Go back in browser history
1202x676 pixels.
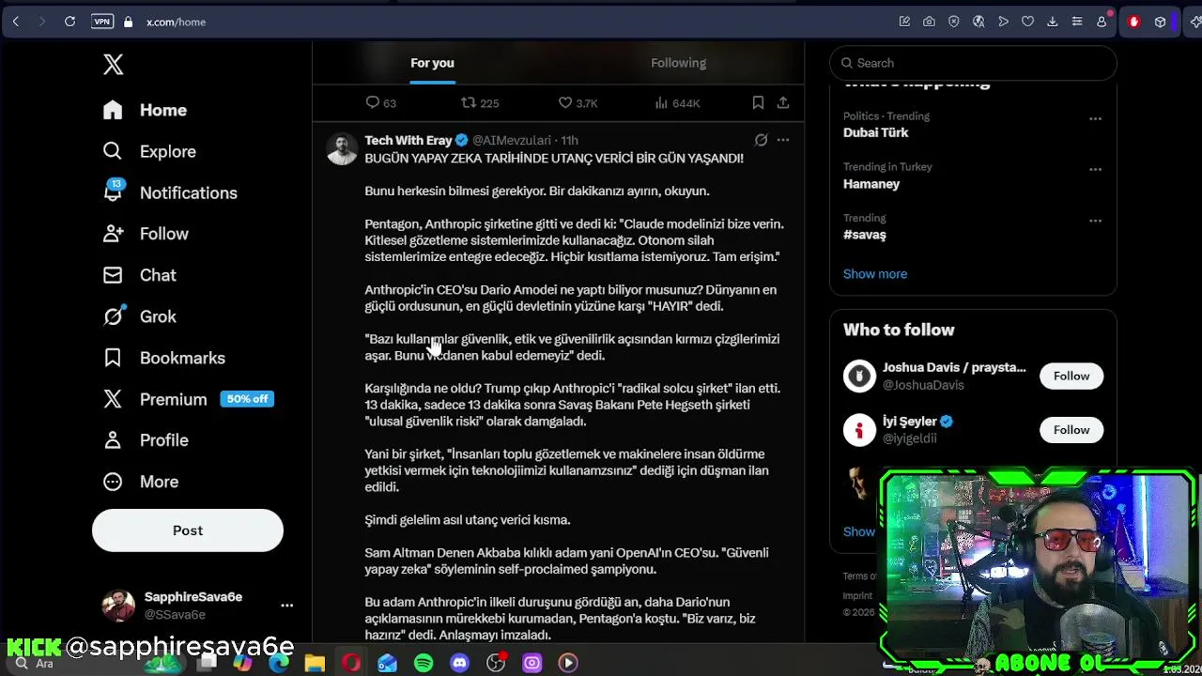16,22
